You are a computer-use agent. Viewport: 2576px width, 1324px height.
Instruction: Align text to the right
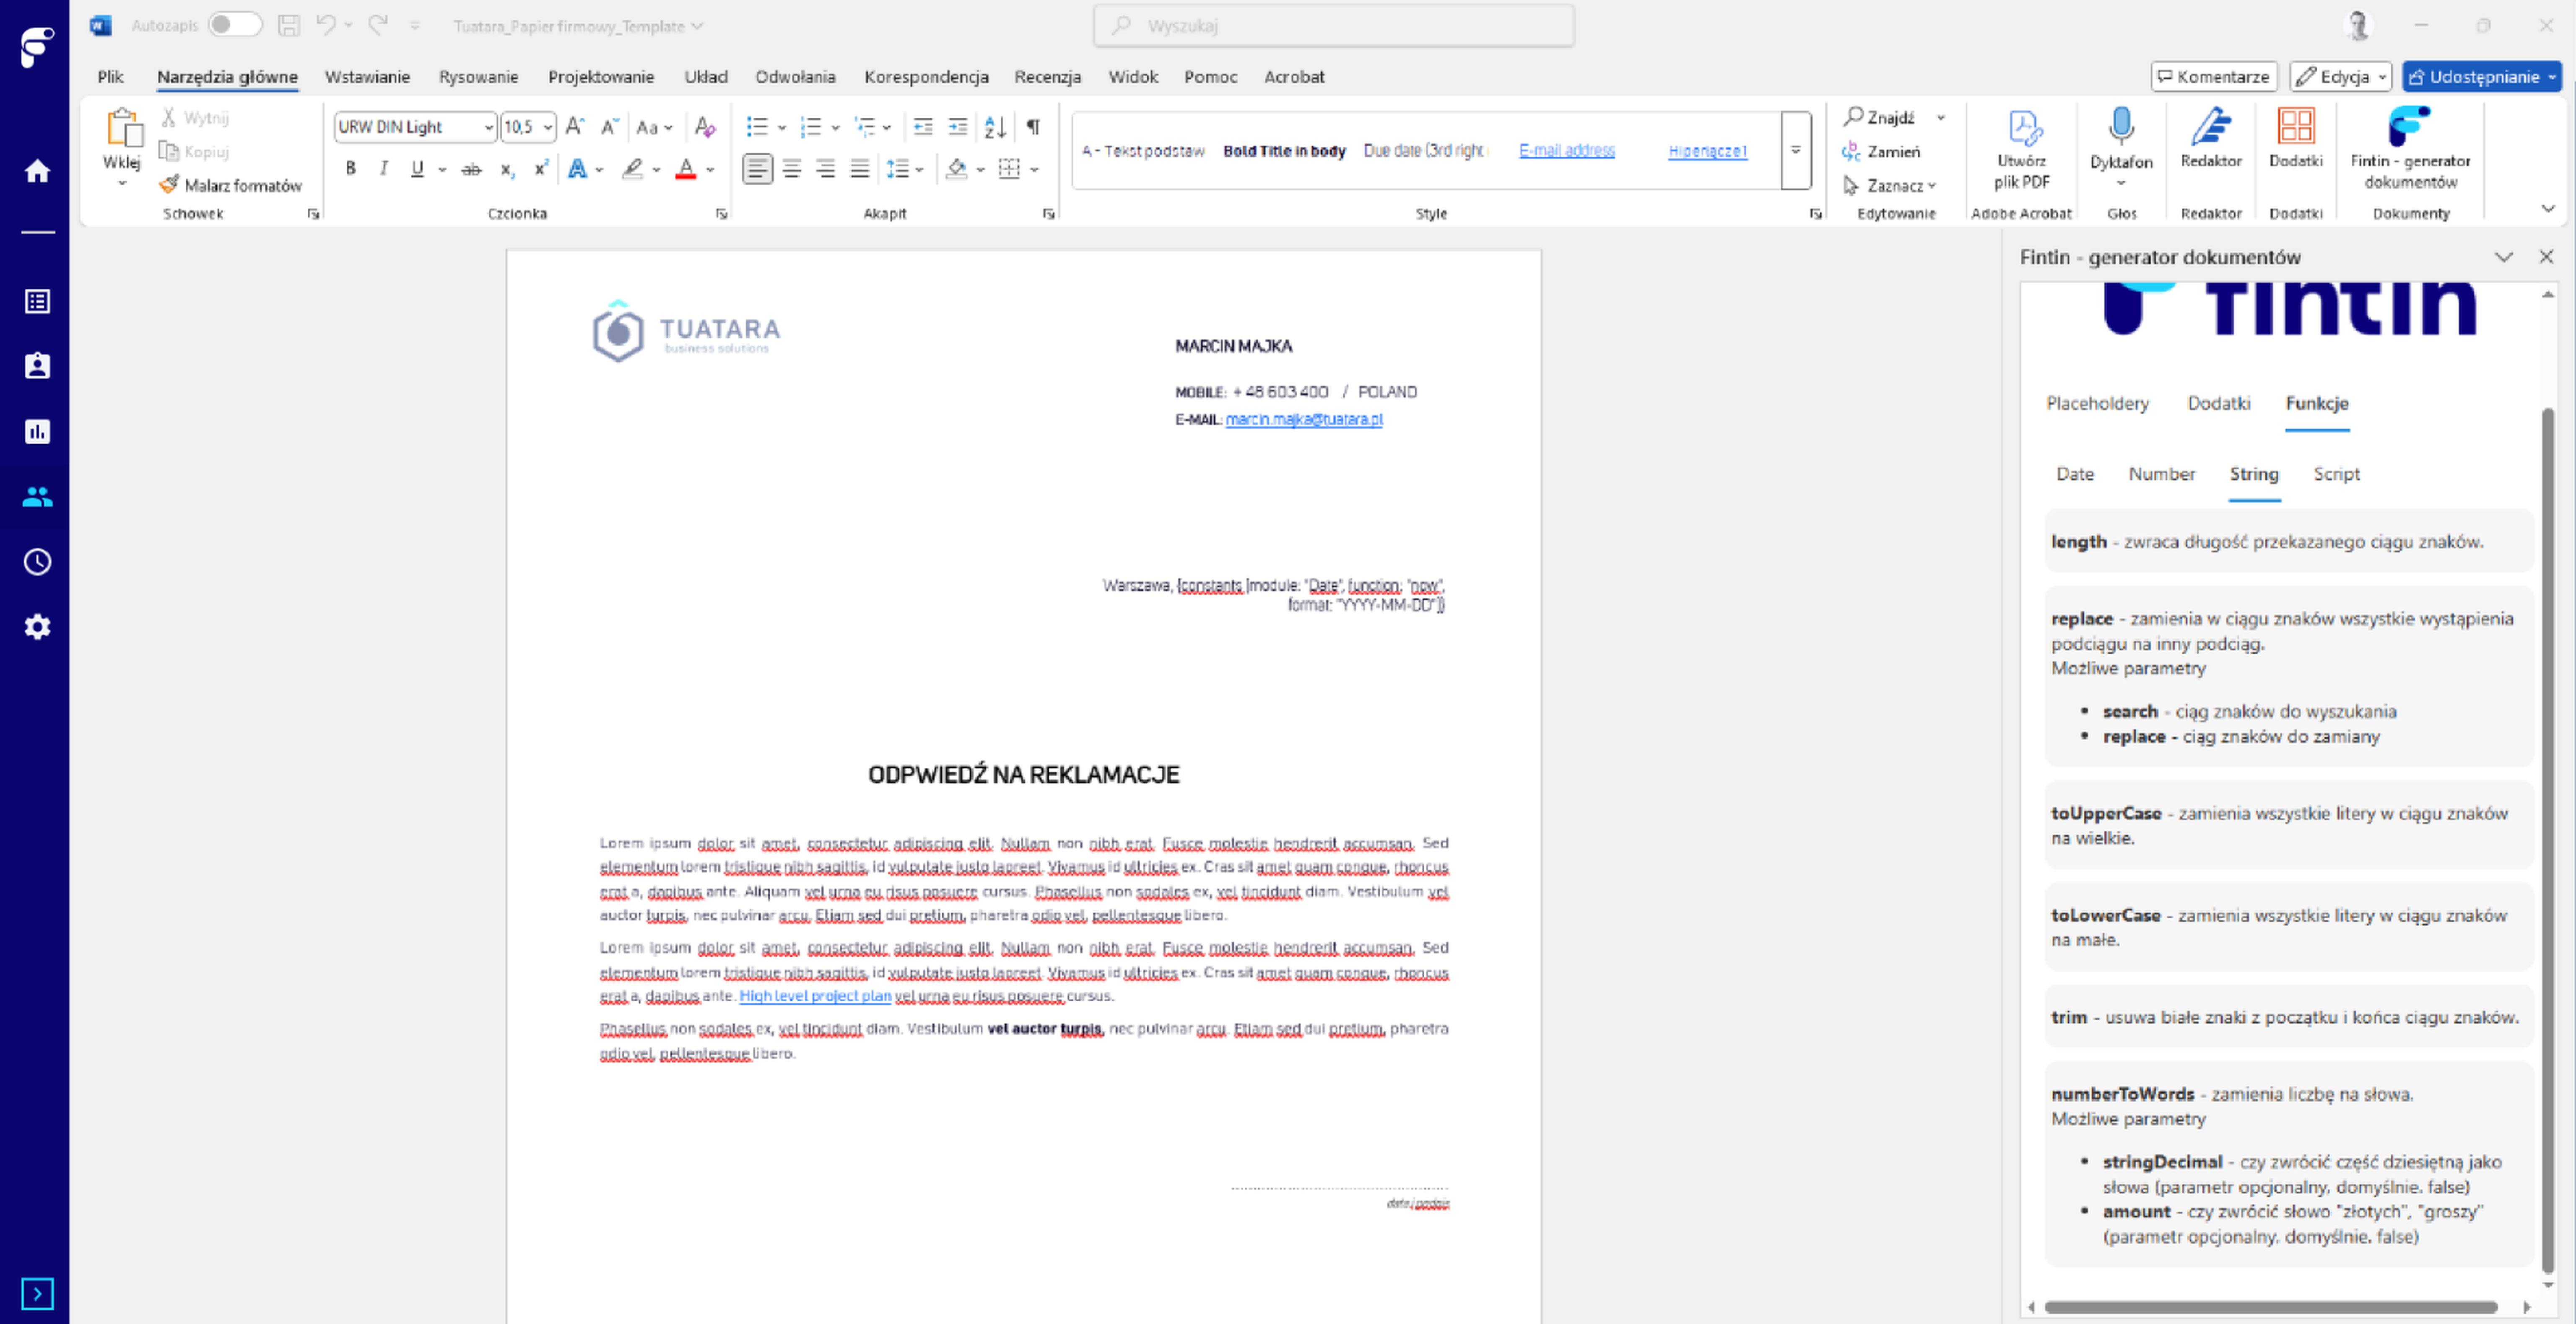click(x=825, y=169)
